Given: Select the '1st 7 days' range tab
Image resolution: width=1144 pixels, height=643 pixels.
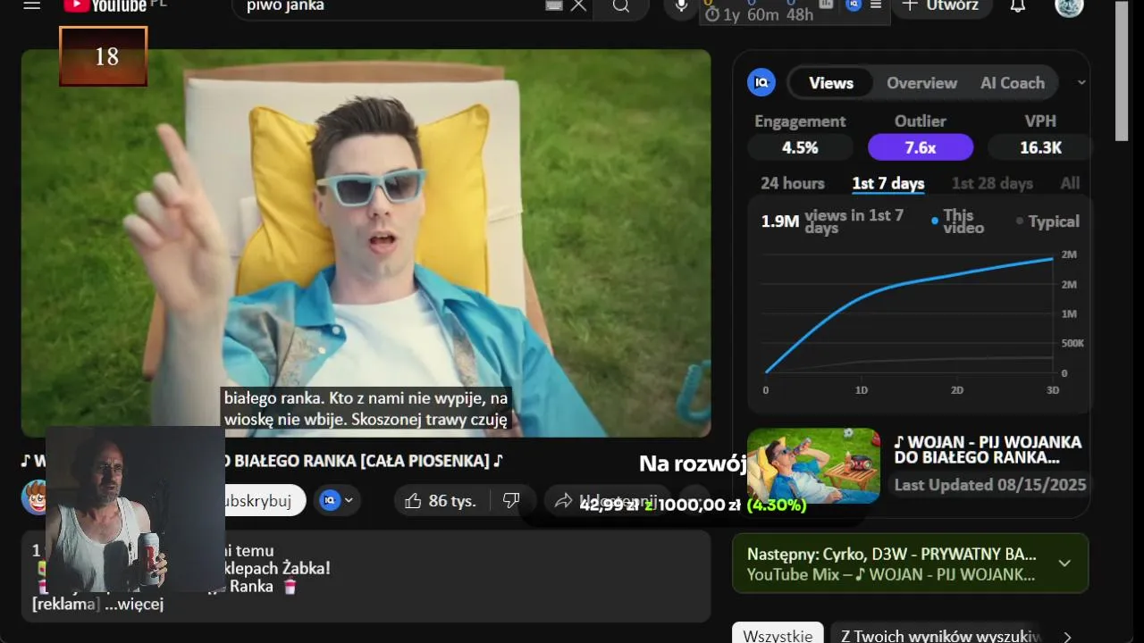Looking at the screenshot, I should (x=888, y=183).
